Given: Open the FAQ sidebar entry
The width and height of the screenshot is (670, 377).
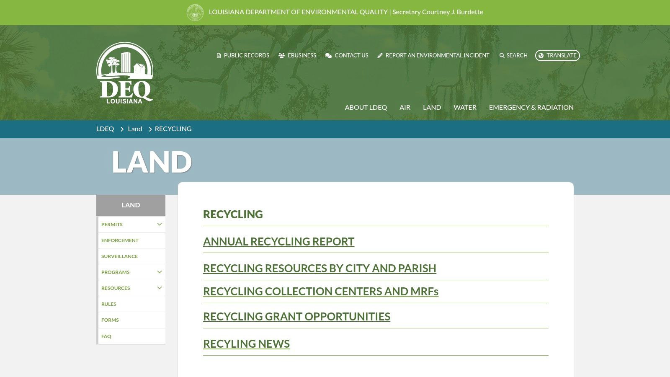Looking at the screenshot, I should (x=106, y=336).
